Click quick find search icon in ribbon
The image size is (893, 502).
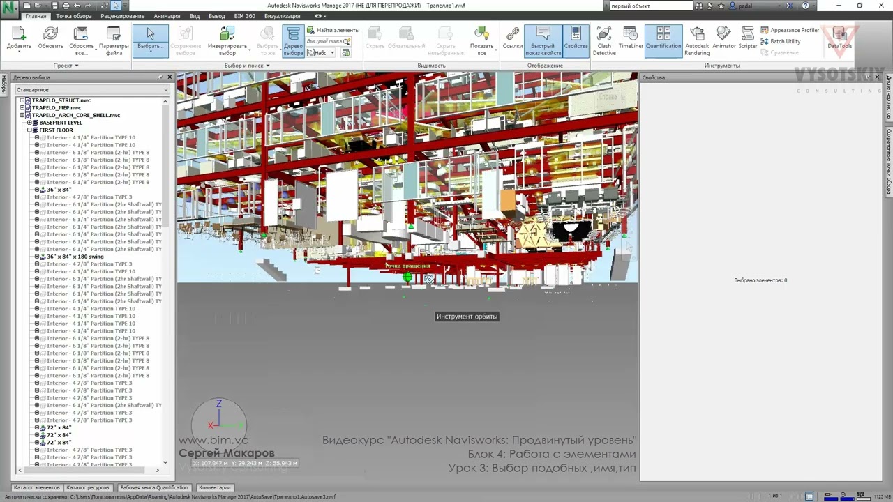(347, 42)
